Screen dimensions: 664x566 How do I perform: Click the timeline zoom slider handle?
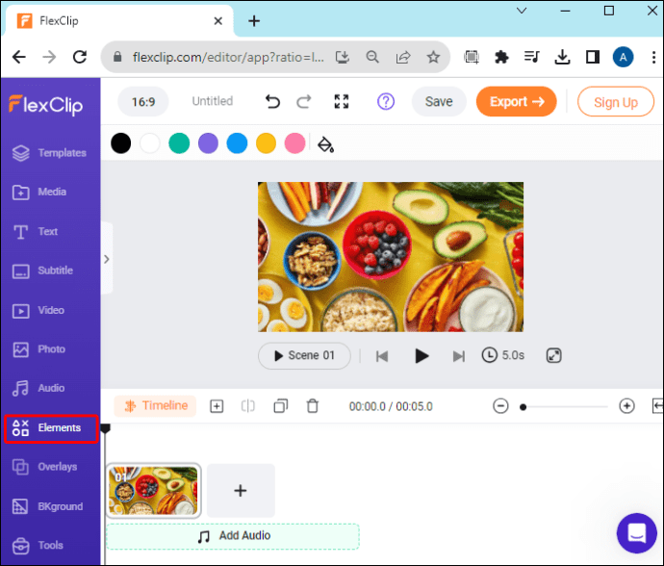523,407
